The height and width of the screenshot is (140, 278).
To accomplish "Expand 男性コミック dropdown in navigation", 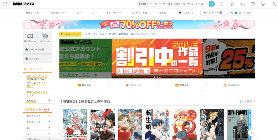I will coord(34,13).
